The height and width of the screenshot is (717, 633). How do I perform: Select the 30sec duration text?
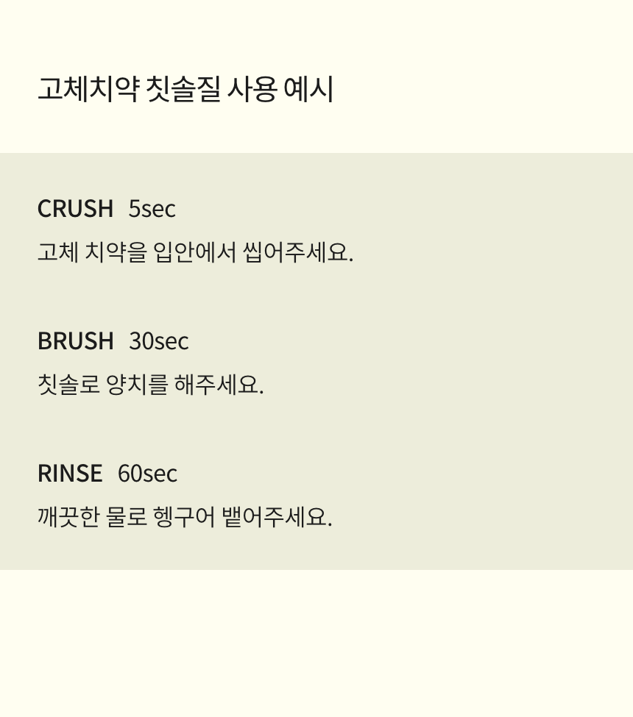pos(159,340)
